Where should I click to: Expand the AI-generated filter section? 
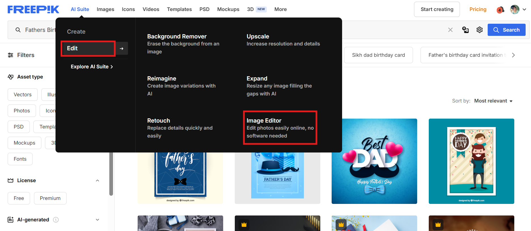(x=97, y=220)
